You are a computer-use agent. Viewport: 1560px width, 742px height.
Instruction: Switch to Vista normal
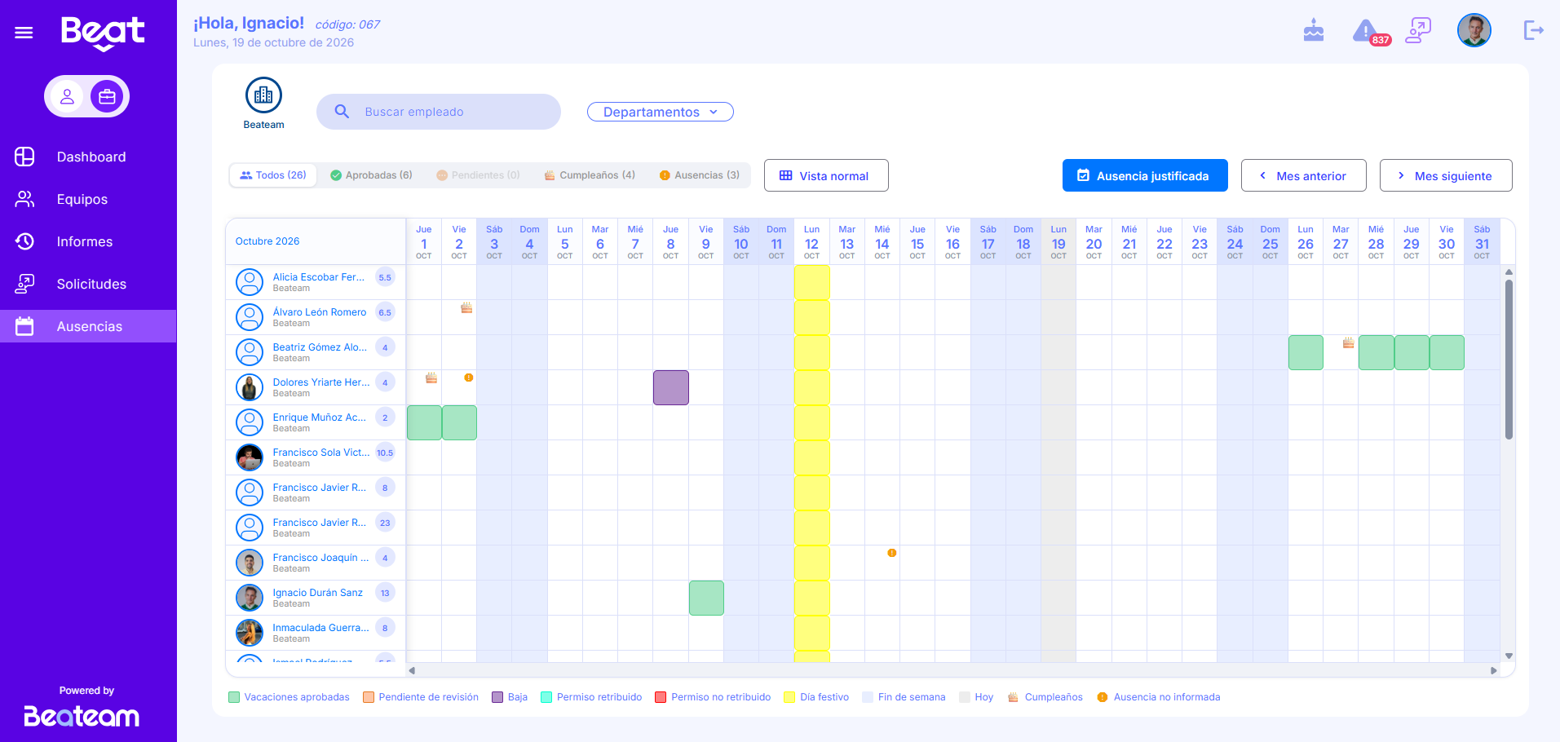tap(826, 175)
